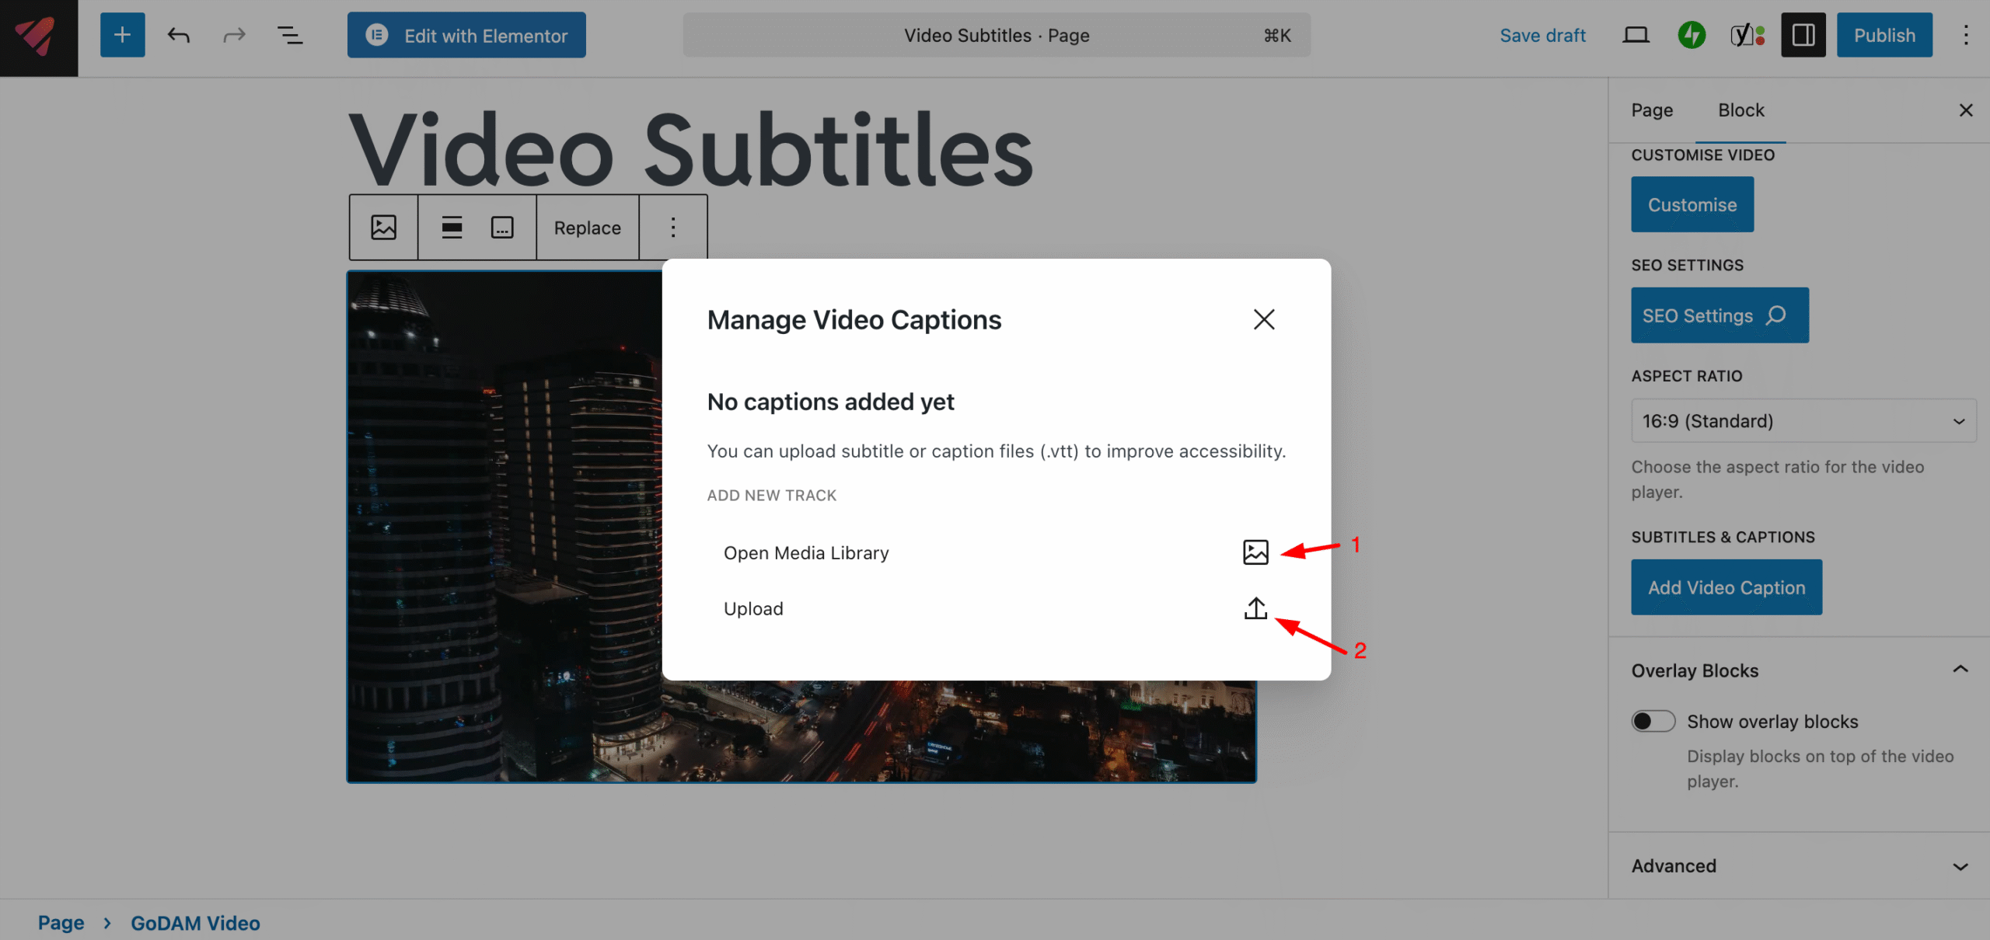Enable the Show overlay blocks toggle
This screenshot has width=1990, height=940.
pos(1653,721)
